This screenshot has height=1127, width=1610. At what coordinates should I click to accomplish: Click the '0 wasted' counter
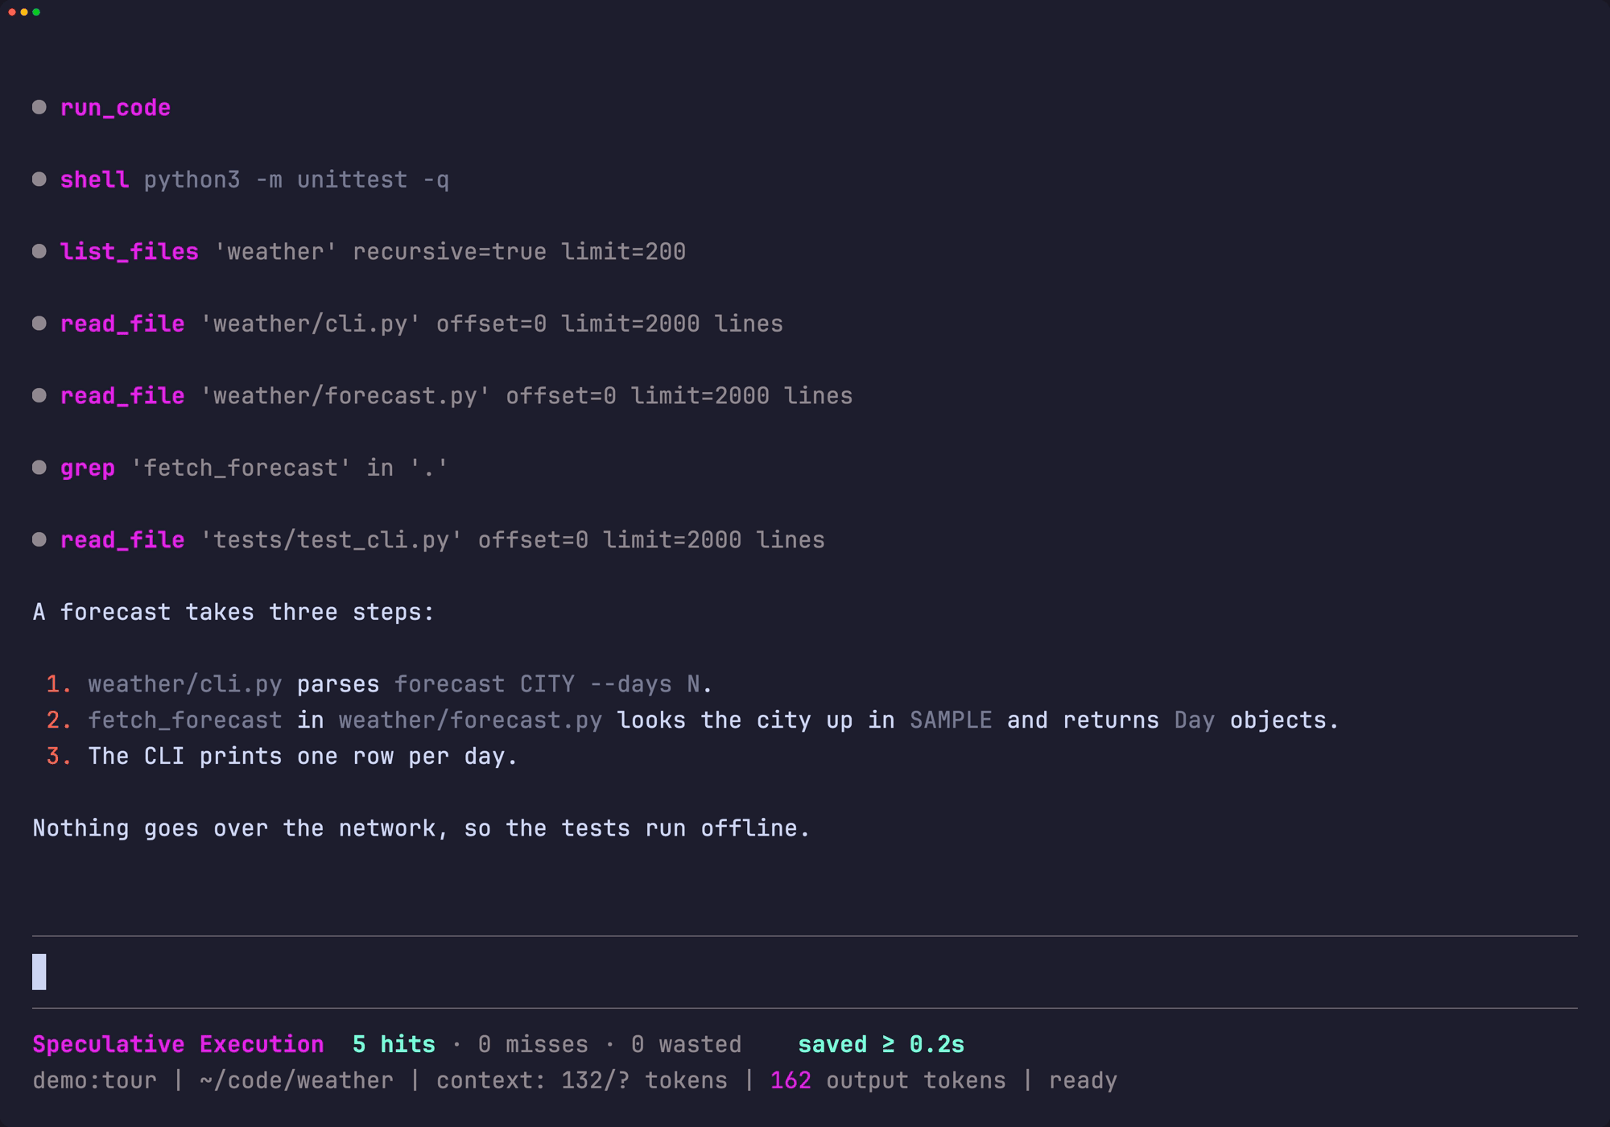tap(686, 1044)
